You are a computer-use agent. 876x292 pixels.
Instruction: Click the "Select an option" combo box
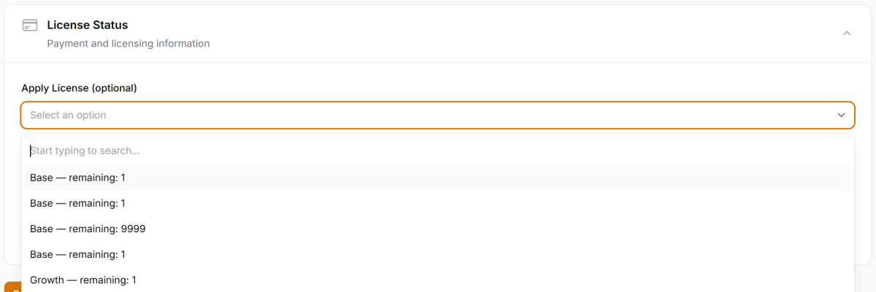437,115
